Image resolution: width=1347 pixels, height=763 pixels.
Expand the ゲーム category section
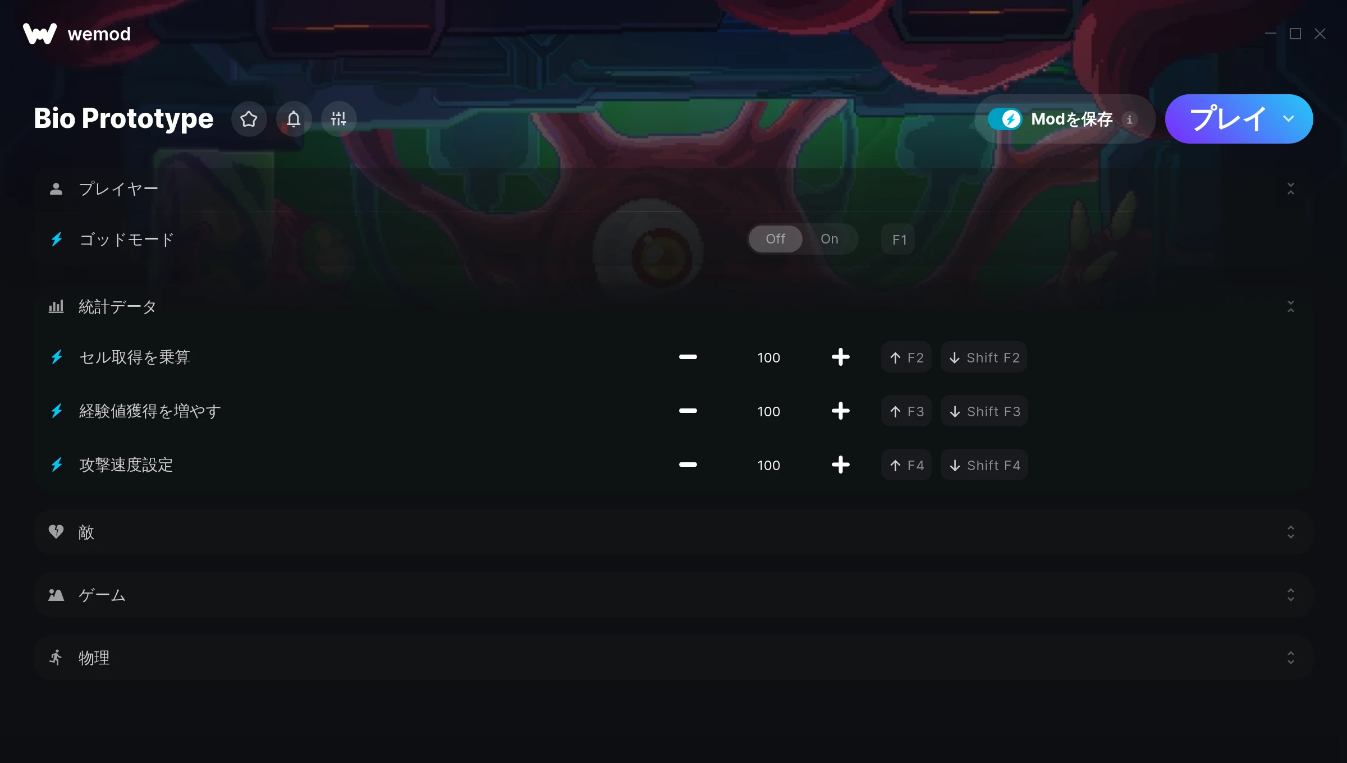click(673, 595)
